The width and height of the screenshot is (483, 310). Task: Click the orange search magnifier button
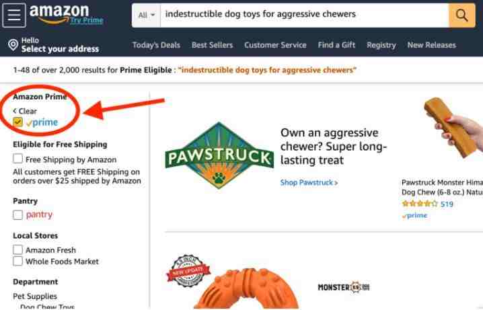tap(461, 15)
